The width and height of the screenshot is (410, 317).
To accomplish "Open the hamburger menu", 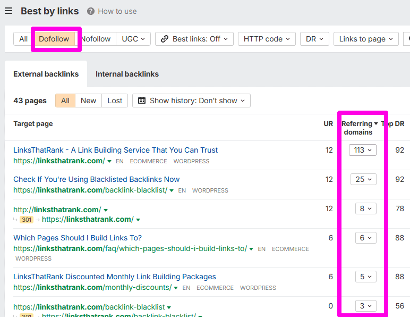I will pos(8,11).
